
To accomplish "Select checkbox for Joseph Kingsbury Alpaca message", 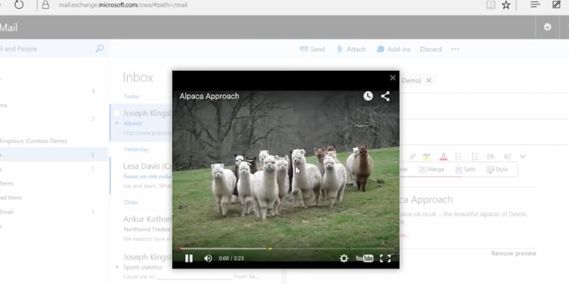I will (116, 113).
